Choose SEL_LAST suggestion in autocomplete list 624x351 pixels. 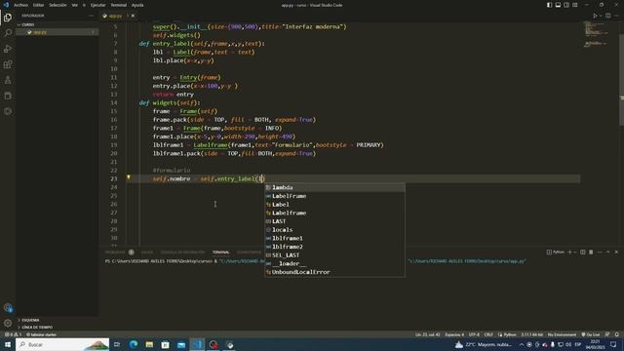tap(335, 255)
